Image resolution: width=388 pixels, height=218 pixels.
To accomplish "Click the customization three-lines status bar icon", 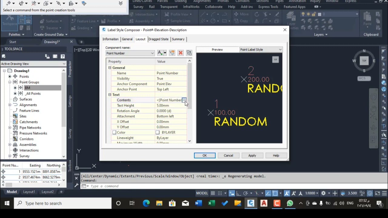I will [x=384, y=193].
